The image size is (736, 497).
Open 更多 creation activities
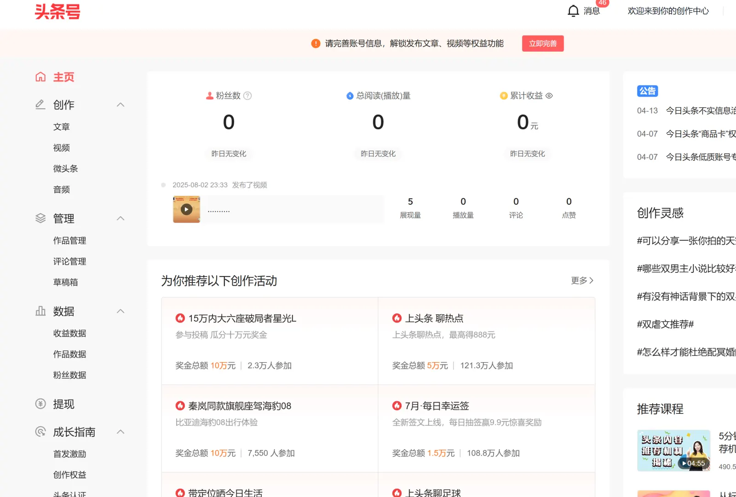pos(582,280)
